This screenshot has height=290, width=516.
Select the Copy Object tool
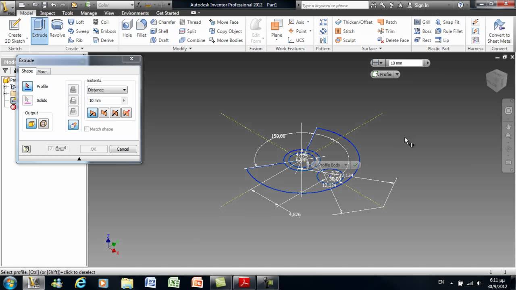pyautogui.click(x=225, y=31)
